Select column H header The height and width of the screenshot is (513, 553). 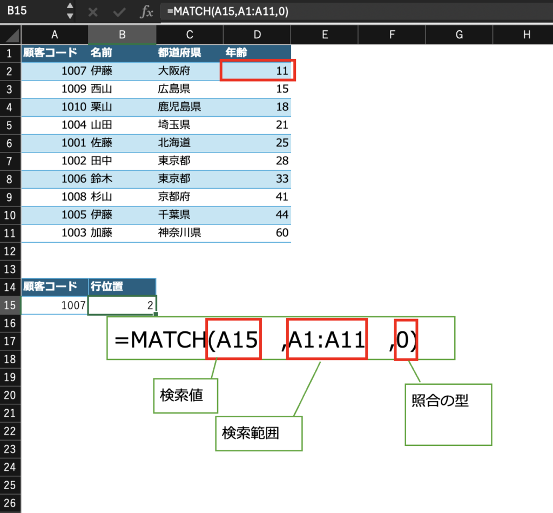click(526, 35)
